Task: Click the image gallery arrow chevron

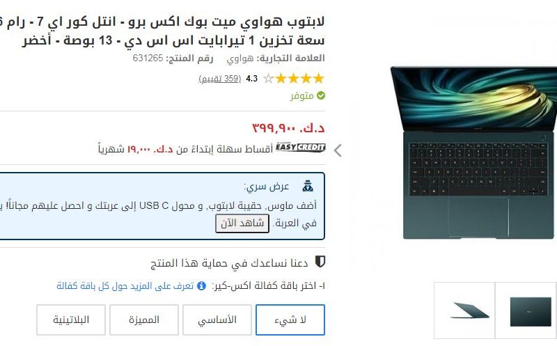Action: pyautogui.click(x=338, y=150)
